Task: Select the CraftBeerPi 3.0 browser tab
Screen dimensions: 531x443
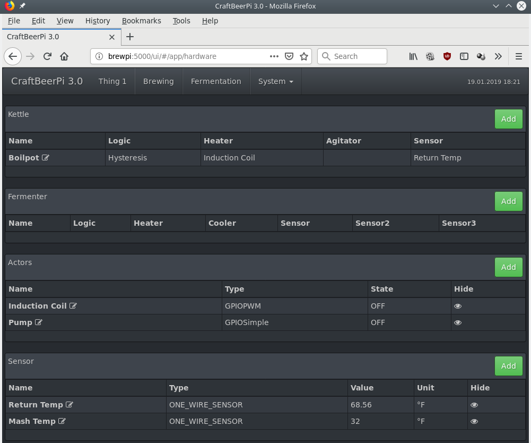Action: click(x=62, y=37)
